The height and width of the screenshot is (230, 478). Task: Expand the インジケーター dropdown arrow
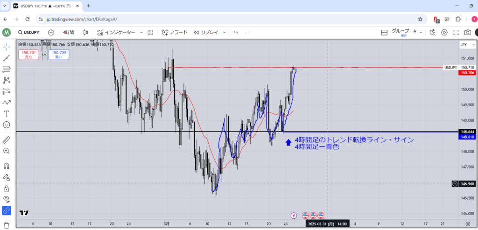click(x=140, y=33)
